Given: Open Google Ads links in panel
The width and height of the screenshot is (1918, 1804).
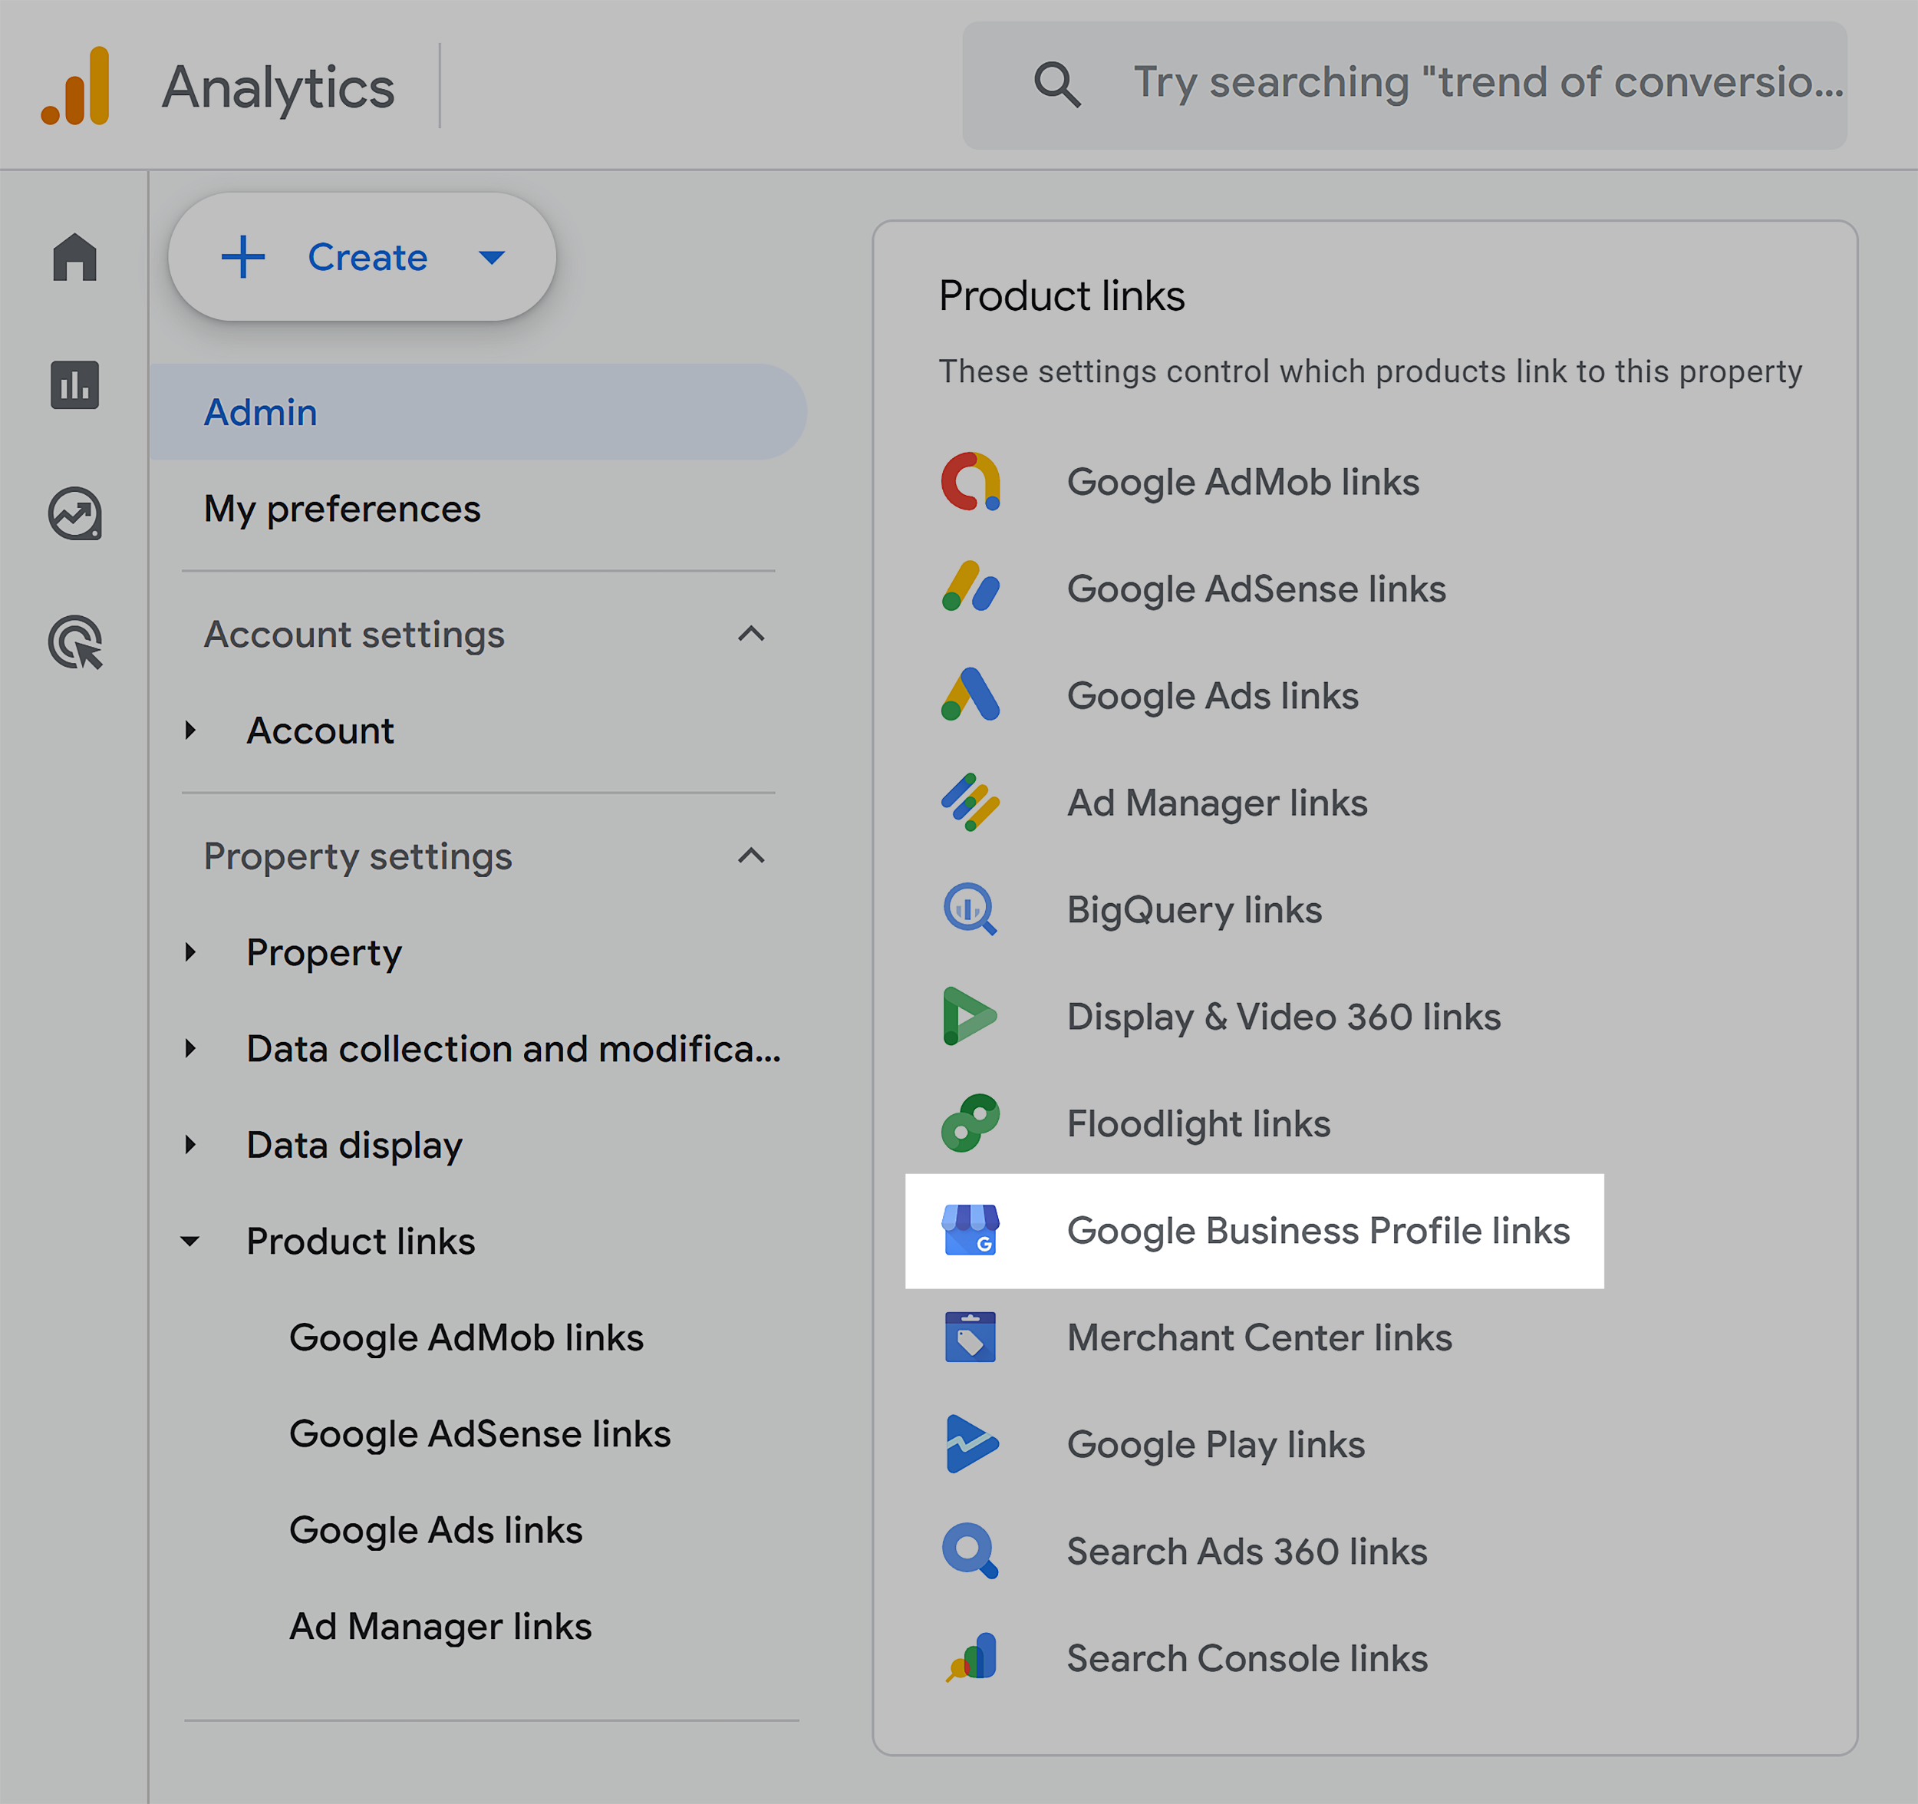Looking at the screenshot, I should click(x=1211, y=695).
